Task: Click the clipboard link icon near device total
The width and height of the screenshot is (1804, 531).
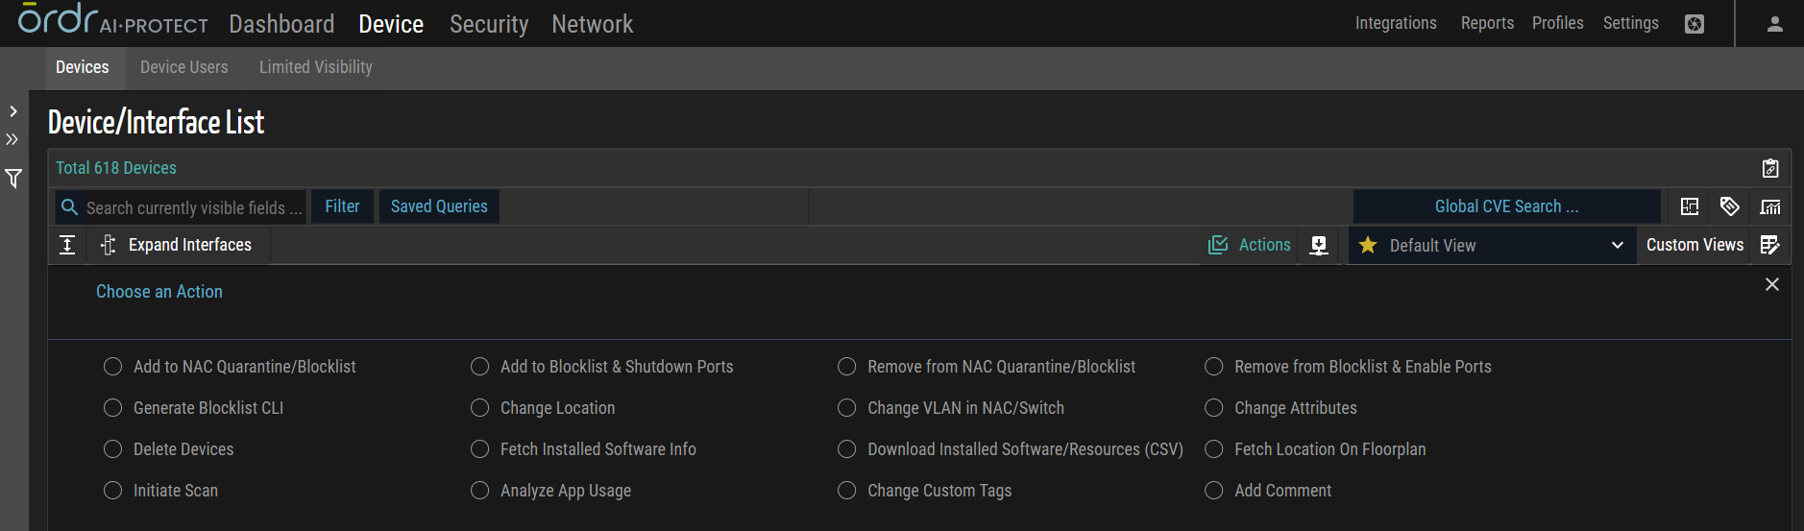Action: pyautogui.click(x=1770, y=168)
